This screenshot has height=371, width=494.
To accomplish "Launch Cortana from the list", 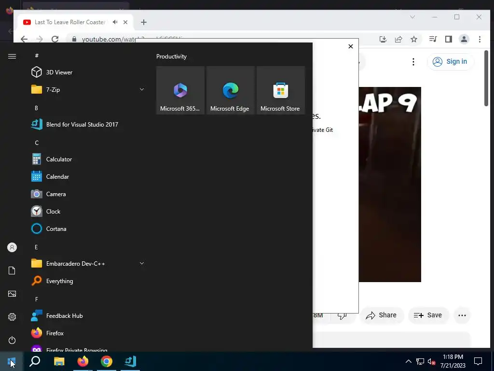I will pos(88,228).
